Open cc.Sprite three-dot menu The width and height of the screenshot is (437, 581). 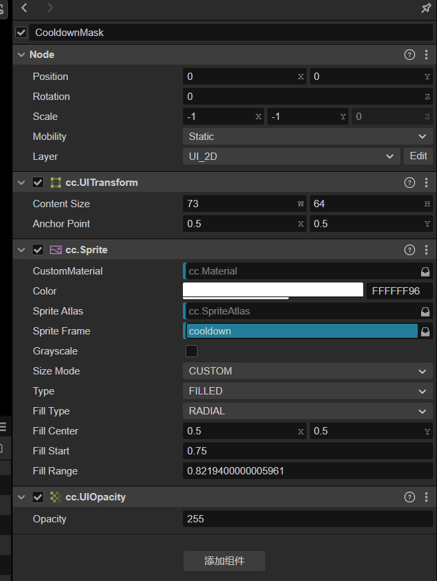pyautogui.click(x=426, y=250)
